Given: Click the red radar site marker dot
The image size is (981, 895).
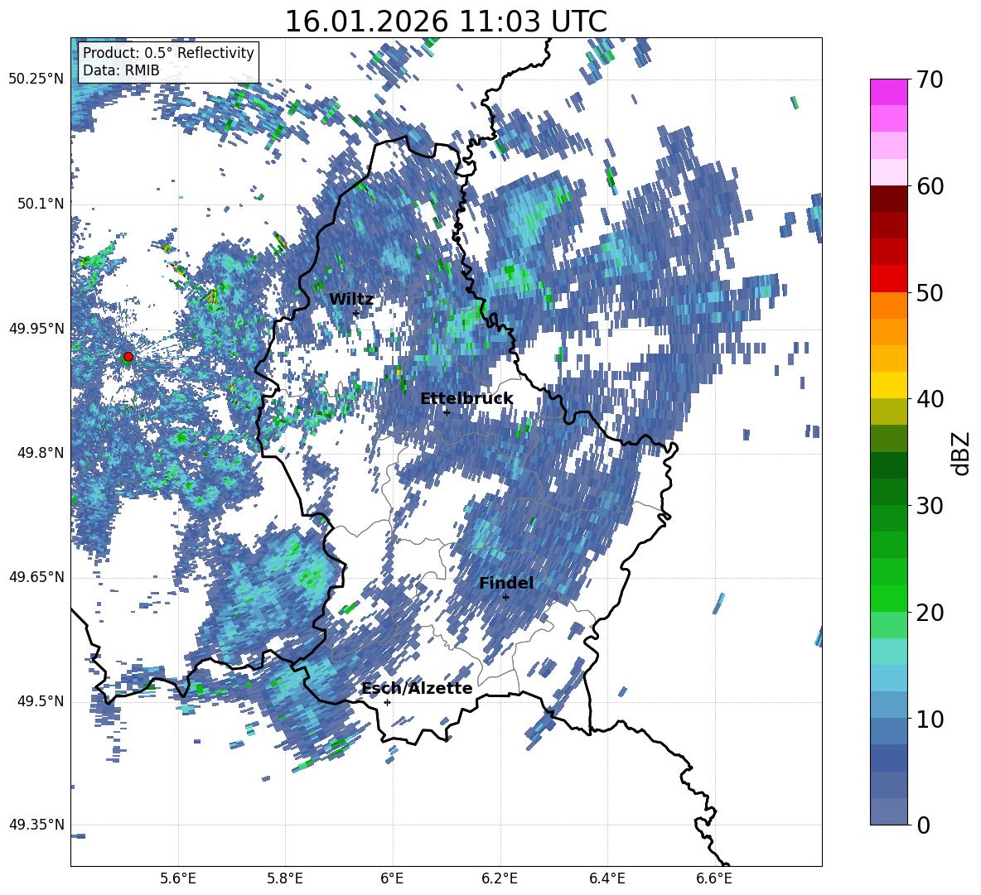Looking at the screenshot, I should (128, 357).
